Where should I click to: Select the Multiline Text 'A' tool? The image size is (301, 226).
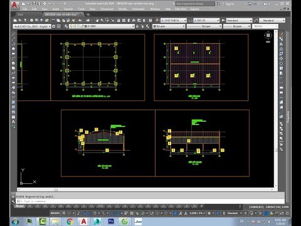point(13,122)
